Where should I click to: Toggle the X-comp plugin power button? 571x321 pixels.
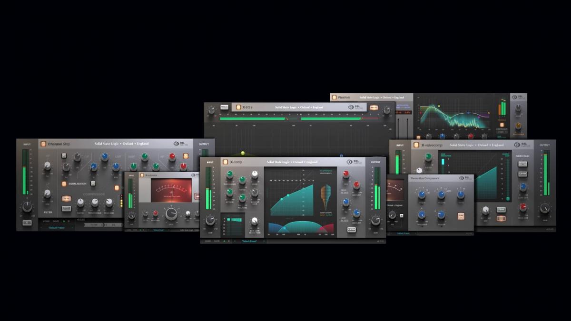226,162
